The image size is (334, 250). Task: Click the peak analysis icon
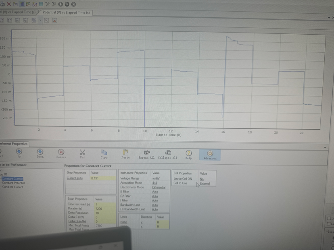pyautogui.click(x=54, y=21)
